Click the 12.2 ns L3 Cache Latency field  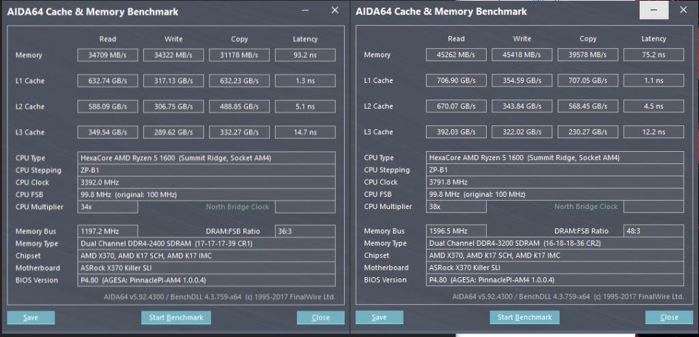(x=653, y=132)
